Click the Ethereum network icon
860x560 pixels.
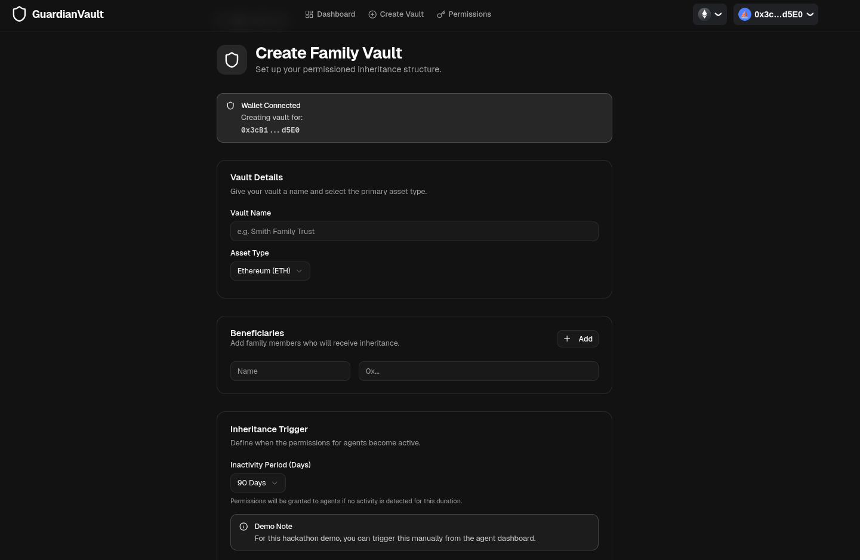[704, 14]
